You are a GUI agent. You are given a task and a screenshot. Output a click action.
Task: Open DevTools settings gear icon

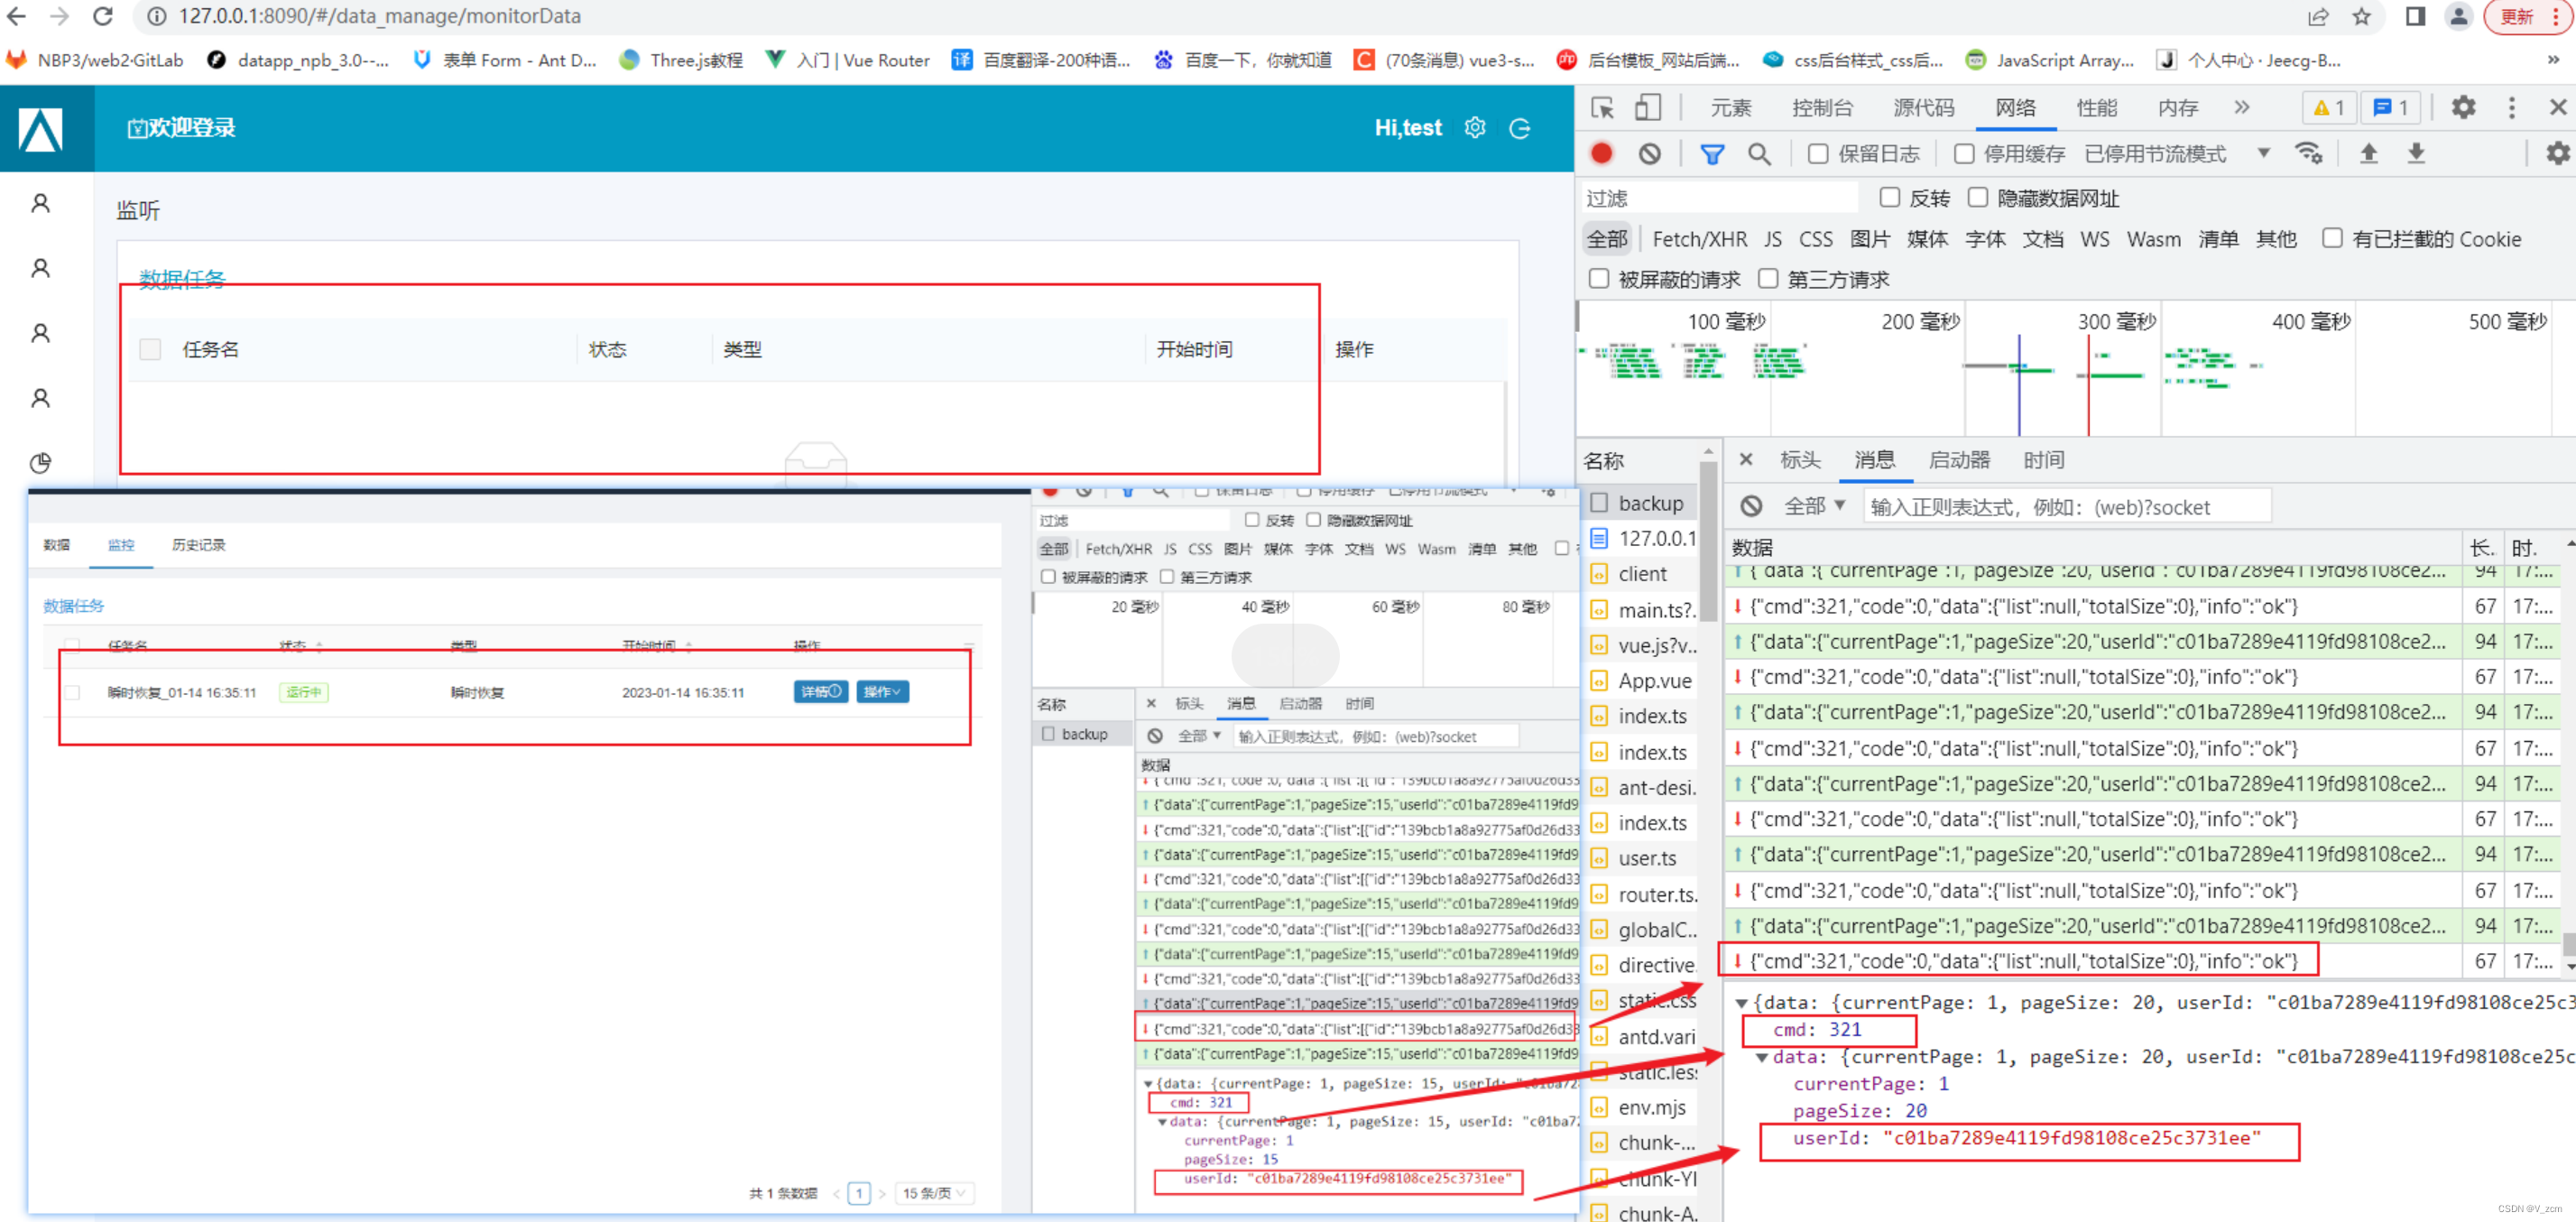[x=2463, y=107]
